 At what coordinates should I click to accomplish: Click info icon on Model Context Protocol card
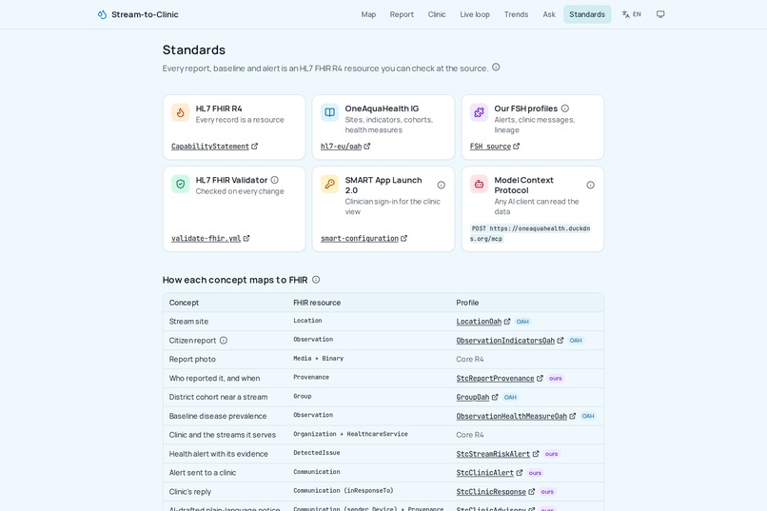[590, 185]
